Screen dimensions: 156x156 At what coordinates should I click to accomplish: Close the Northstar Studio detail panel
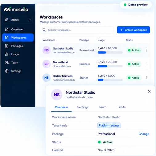click(149, 91)
